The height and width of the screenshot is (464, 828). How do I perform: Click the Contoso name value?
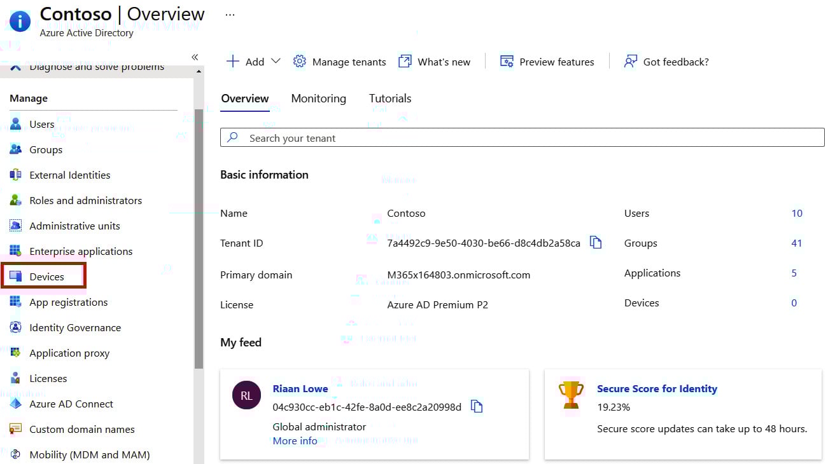click(x=406, y=213)
